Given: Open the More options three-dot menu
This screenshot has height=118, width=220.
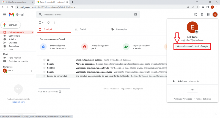Looking at the screenshot, I should [x=54, y=23].
